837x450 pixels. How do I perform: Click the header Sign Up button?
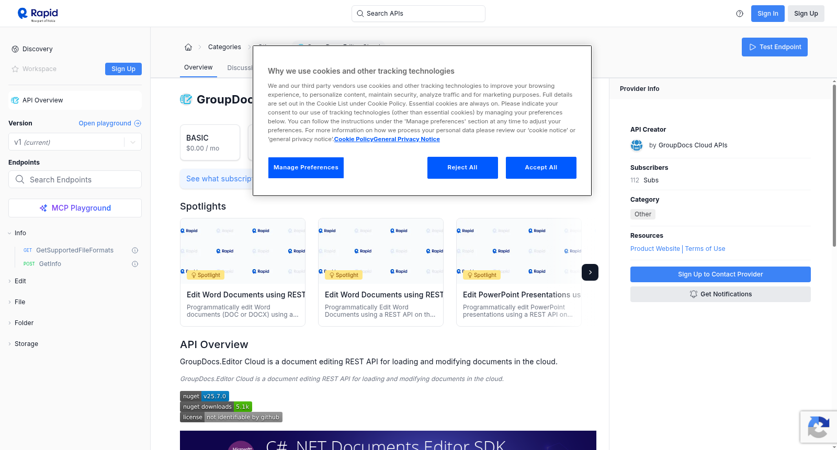pos(806,14)
